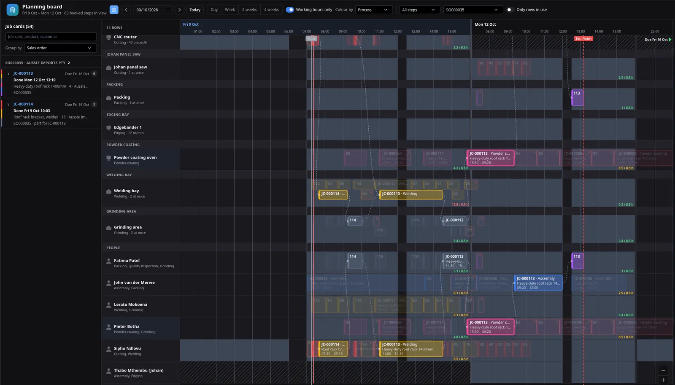Switch to Week view
Viewport: 675px width, 385px height.
[x=230, y=10]
